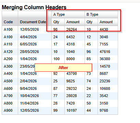The height and width of the screenshot is (123, 140).
Task: Click the Code column header
Action: pos(10,18)
